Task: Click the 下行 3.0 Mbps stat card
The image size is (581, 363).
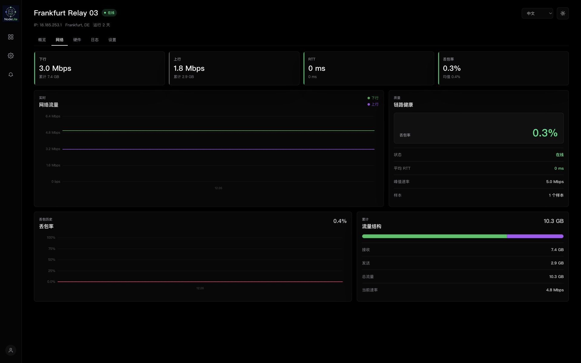Action: [99, 68]
